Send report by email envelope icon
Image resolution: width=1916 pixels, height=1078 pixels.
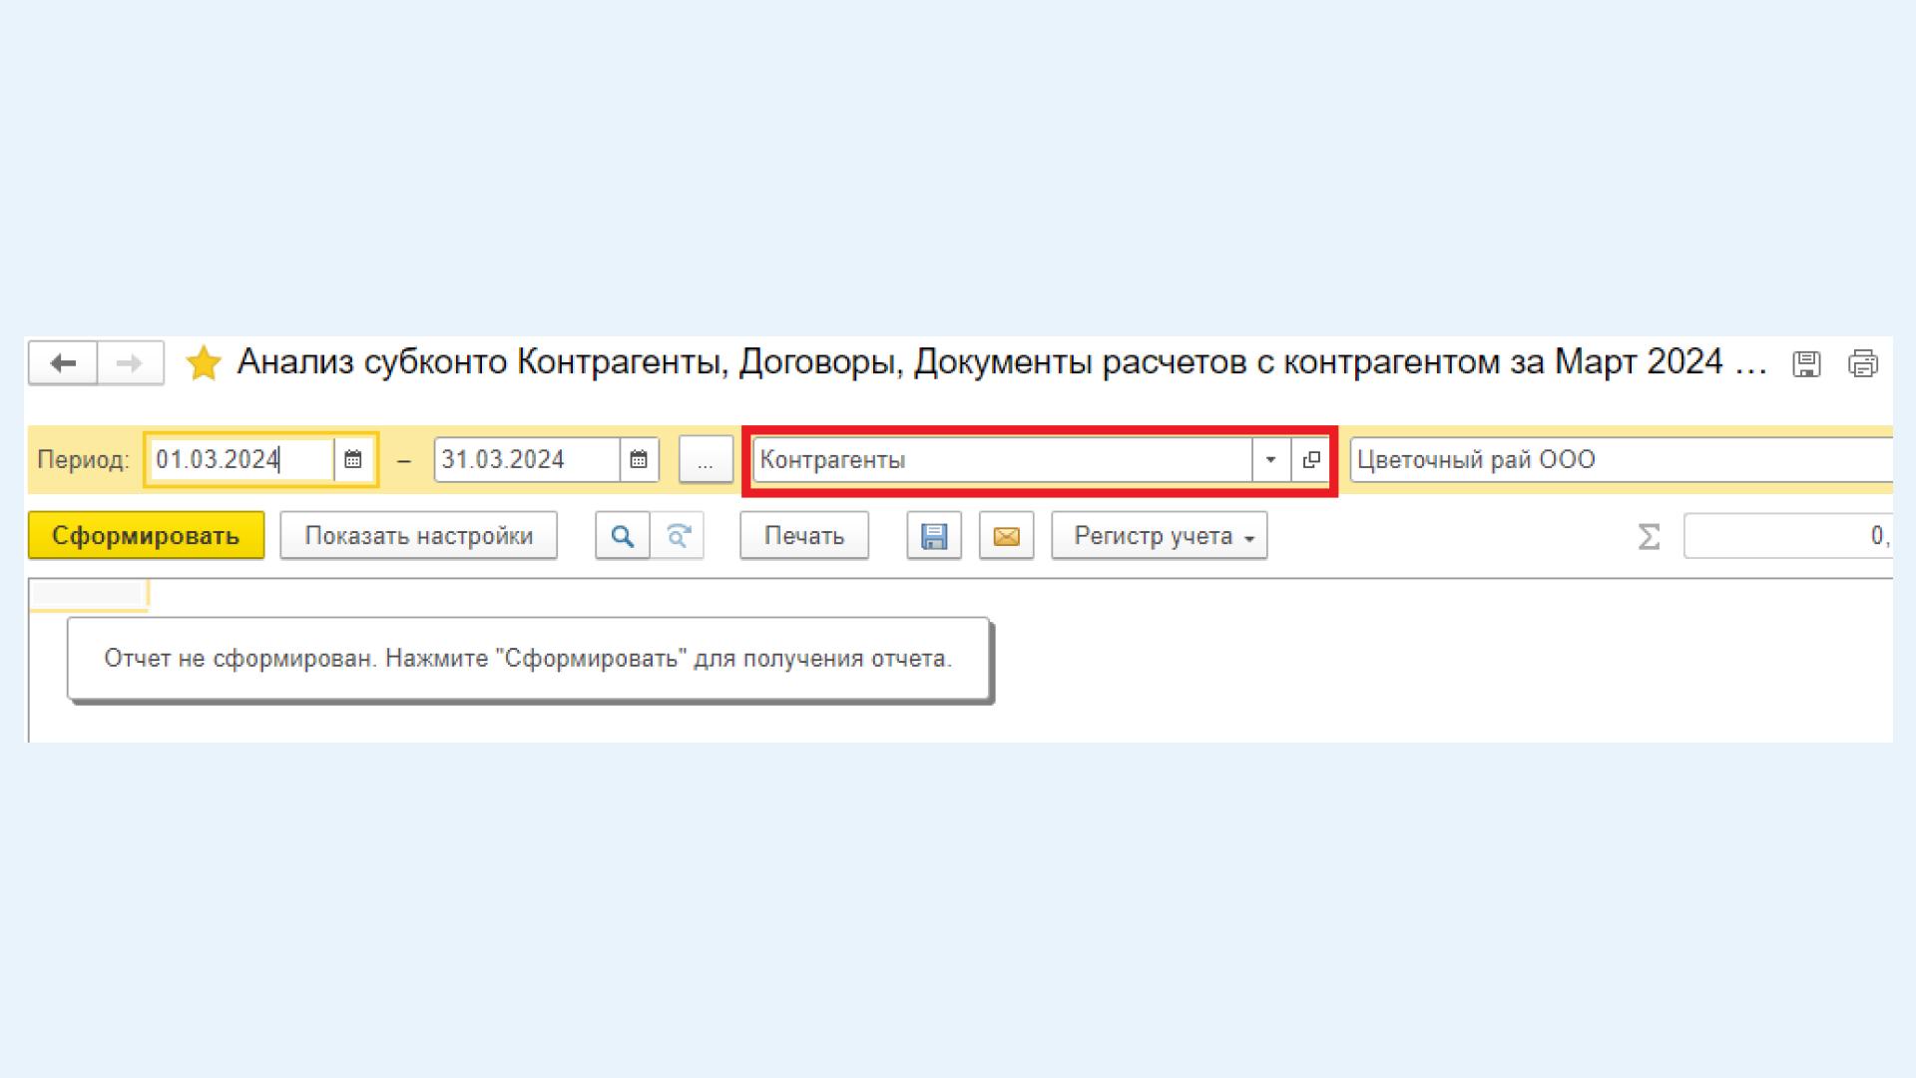coord(1007,536)
